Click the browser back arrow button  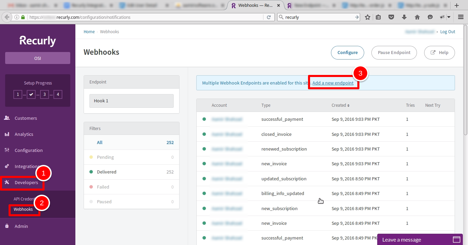point(7,17)
